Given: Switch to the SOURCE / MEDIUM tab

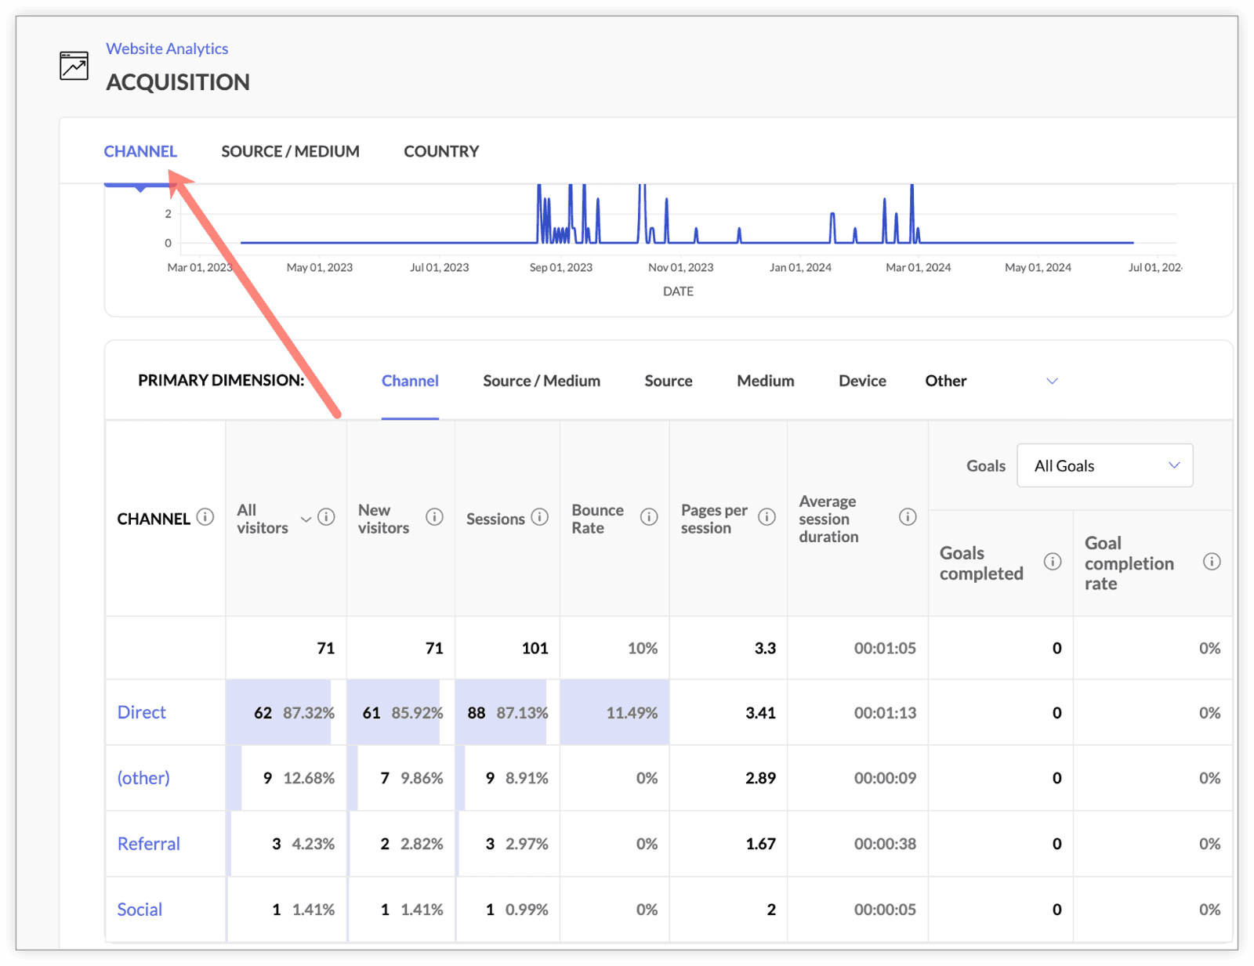Looking at the screenshot, I should (290, 151).
